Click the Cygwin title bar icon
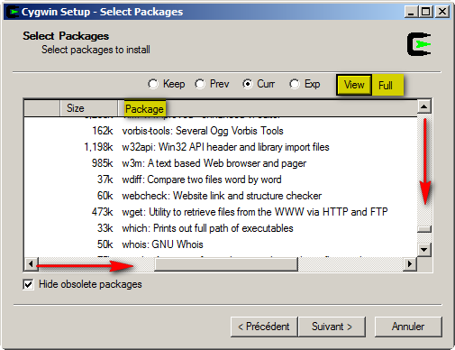The height and width of the screenshot is (350, 455). tap(13, 12)
